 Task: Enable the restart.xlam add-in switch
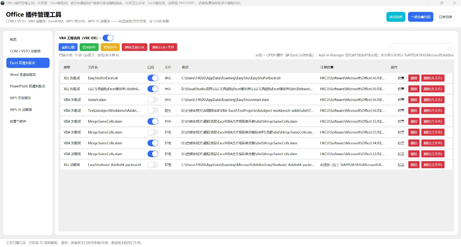[153, 100]
